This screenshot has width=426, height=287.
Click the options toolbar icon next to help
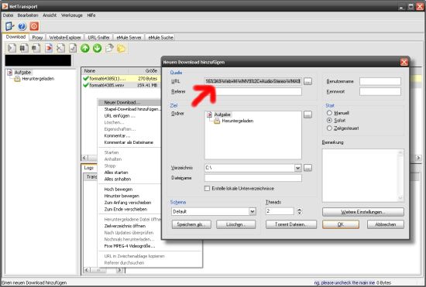[10, 26]
